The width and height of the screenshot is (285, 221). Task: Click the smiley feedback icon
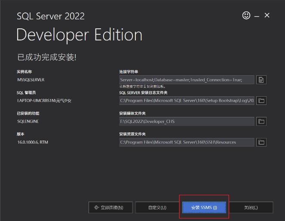246,15
